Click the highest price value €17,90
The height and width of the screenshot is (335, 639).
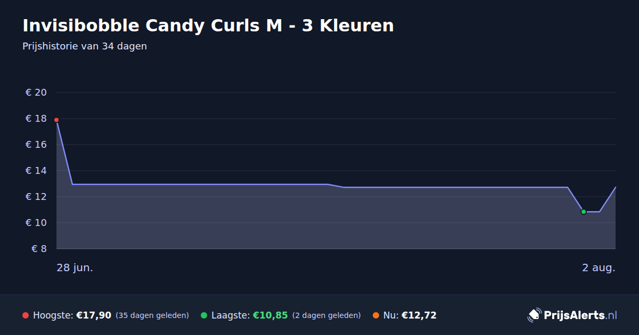coord(94,315)
